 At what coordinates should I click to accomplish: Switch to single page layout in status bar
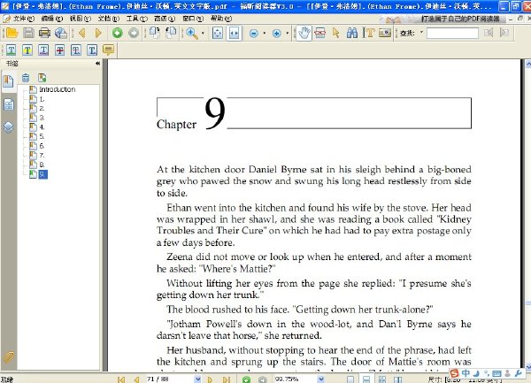[x=350, y=379]
